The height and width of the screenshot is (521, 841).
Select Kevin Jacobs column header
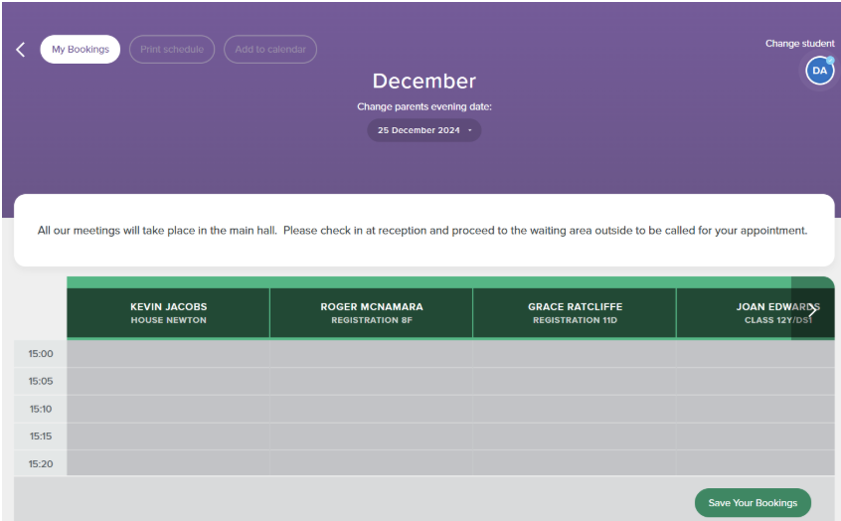coord(168,313)
